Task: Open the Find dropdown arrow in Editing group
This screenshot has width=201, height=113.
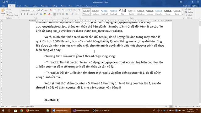Action: pyautogui.click(x=192, y=9)
